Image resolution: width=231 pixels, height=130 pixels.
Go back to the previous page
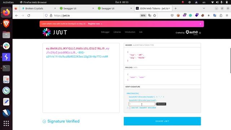tap(17, 16)
